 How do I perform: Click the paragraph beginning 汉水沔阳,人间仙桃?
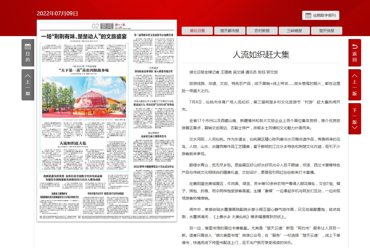tap(261, 146)
